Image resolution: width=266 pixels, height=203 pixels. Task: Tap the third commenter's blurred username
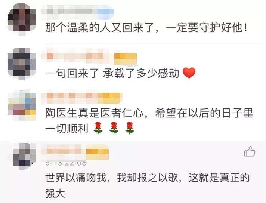coord(82,98)
